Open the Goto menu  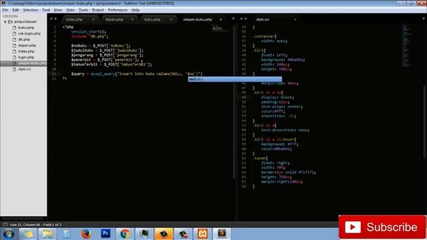pyautogui.click(x=70, y=10)
